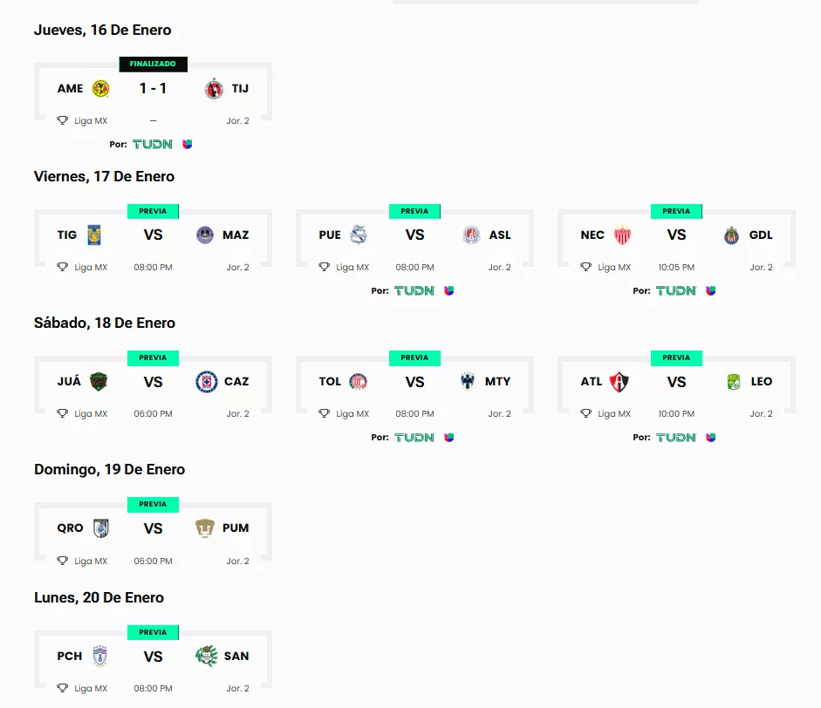
Task: Click the Chivas Guadalajara crest
Action: click(731, 235)
